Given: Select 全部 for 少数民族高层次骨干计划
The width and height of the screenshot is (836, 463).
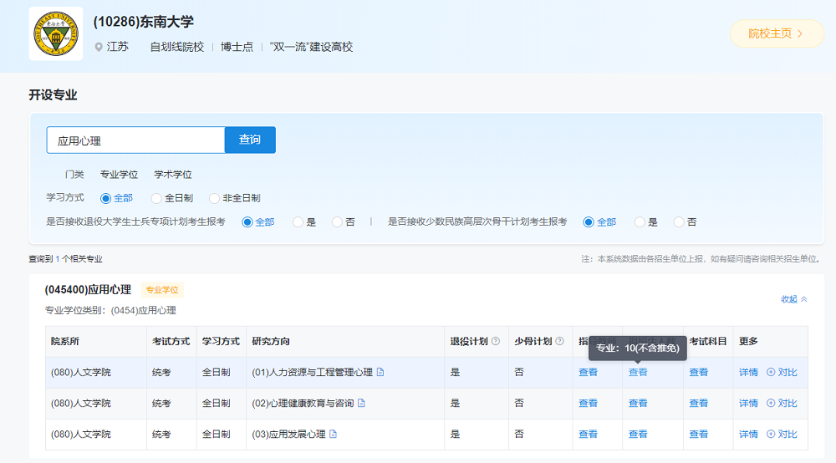Looking at the screenshot, I should click(589, 222).
